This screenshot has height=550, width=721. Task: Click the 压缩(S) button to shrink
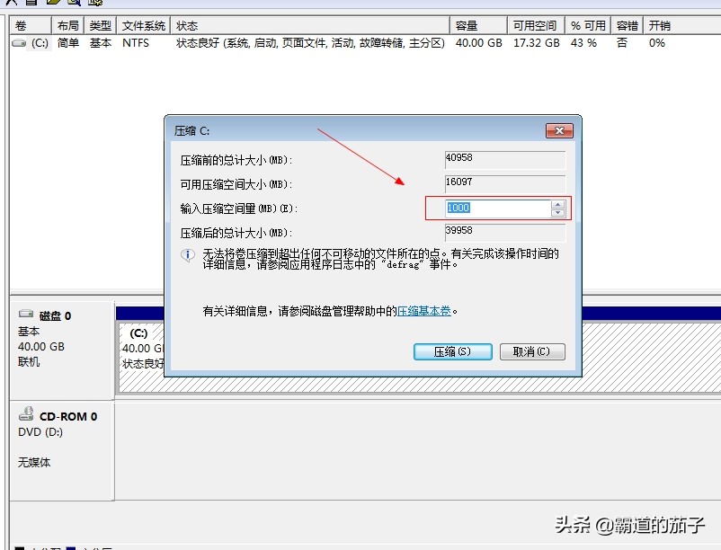pyautogui.click(x=452, y=351)
